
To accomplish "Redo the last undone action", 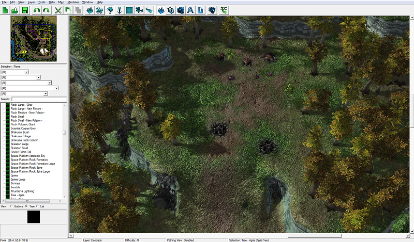I will tap(46, 10).
